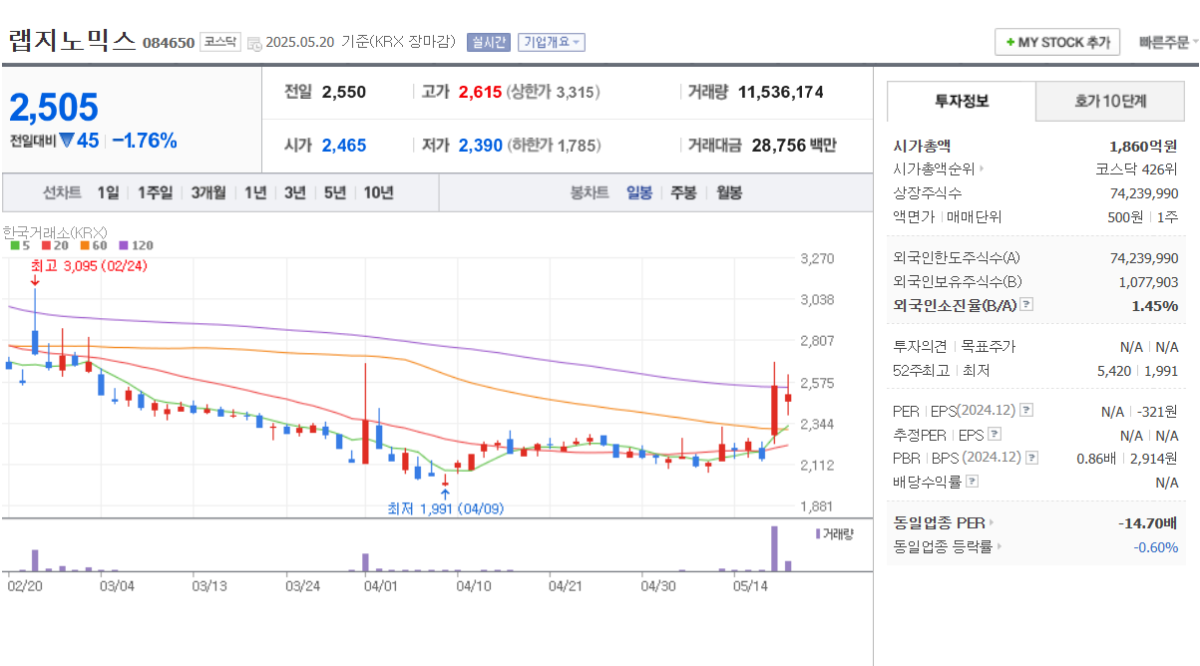Viewport: 1200px width, 666px height.
Task: Click the help icon beside 배당수익률
Action: (973, 482)
